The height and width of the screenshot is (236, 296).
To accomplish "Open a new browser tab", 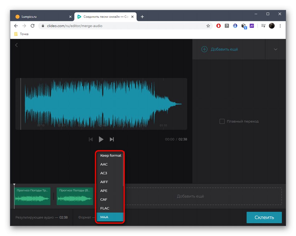I will [x=142, y=17].
